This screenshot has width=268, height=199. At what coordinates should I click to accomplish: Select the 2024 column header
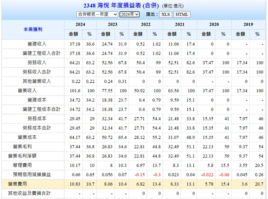point(80,25)
